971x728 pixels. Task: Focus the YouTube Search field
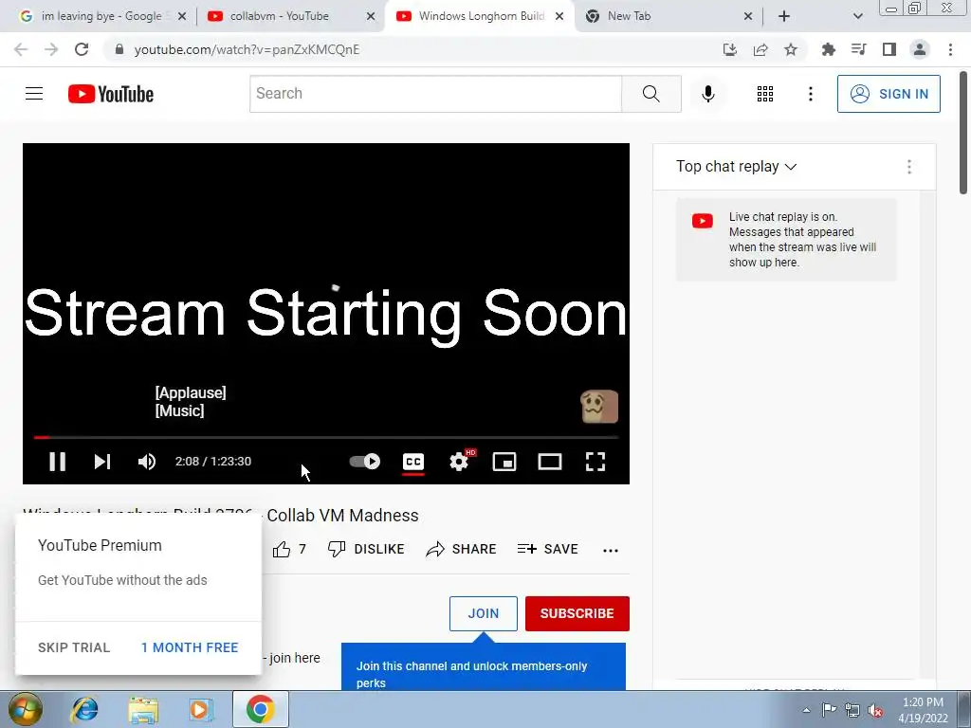click(x=435, y=94)
